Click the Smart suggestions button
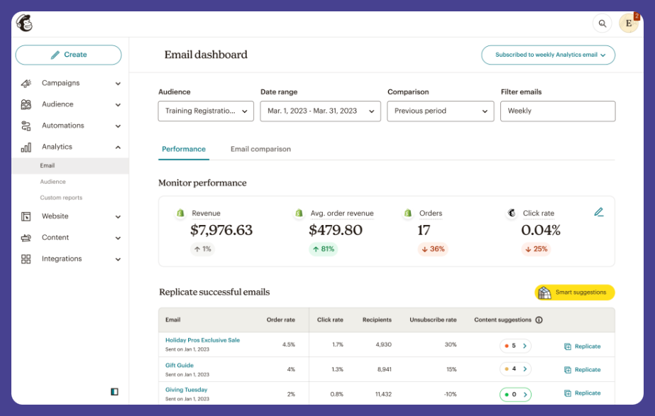Viewport: 655px width, 416px height. point(574,292)
